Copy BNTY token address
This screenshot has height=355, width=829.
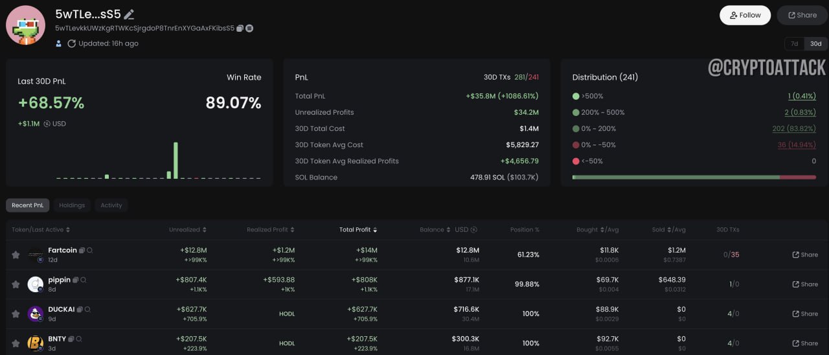point(71,339)
